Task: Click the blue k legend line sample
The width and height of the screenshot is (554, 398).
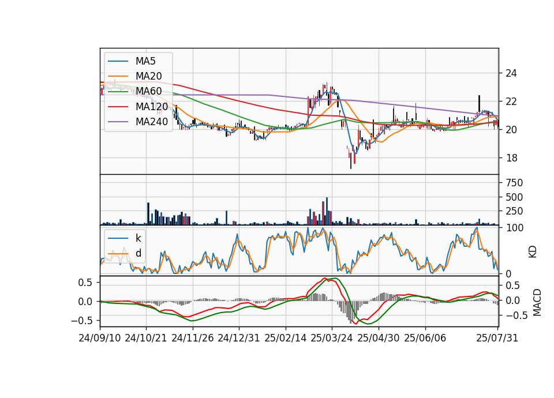Action: click(x=118, y=238)
